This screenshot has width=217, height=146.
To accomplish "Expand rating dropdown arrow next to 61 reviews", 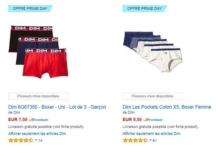I will (150, 140).
